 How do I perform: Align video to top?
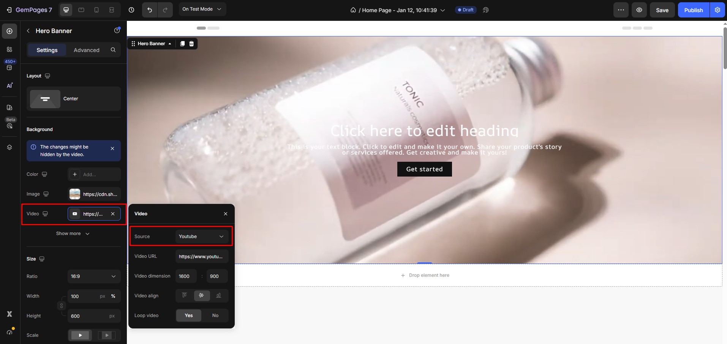pyautogui.click(x=185, y=295)
